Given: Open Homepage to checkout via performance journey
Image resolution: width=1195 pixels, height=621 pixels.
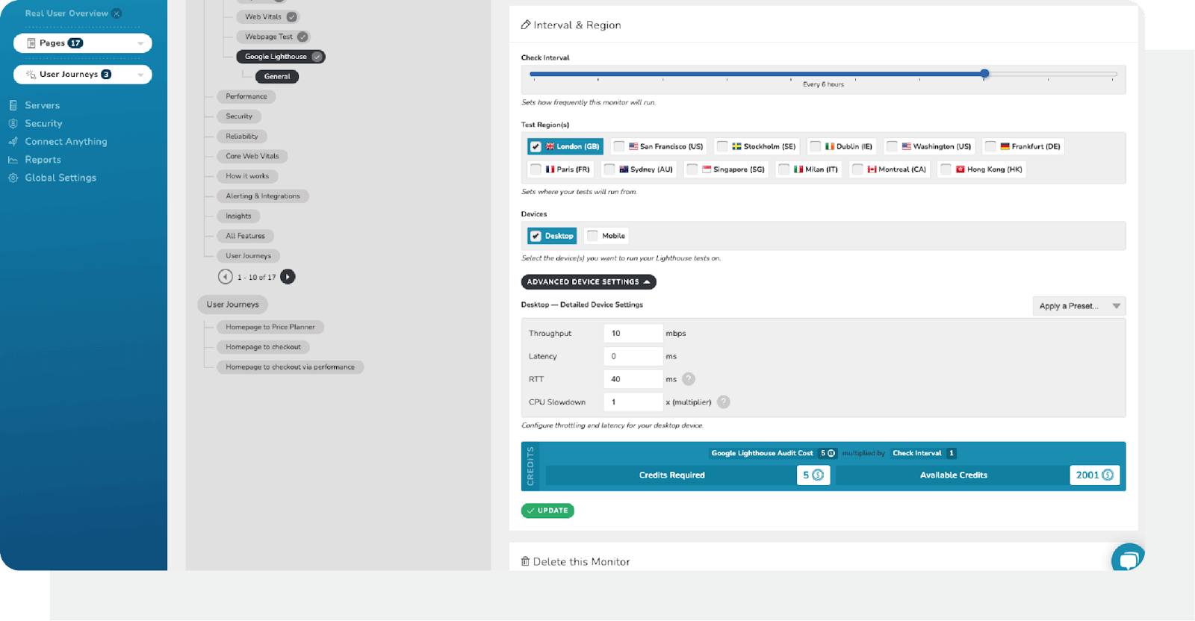Looking at the screenshot, I should tap(291, 367).
